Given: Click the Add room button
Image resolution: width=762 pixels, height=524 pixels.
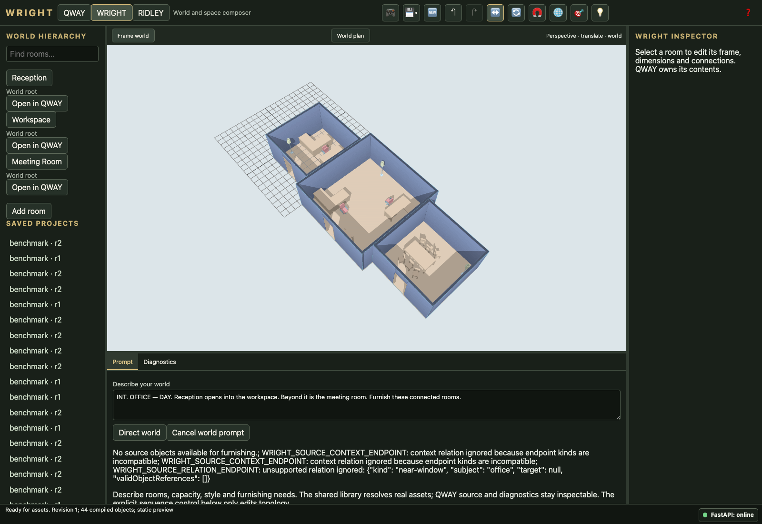Looking at the screenshot, I should tap(29, 211).
